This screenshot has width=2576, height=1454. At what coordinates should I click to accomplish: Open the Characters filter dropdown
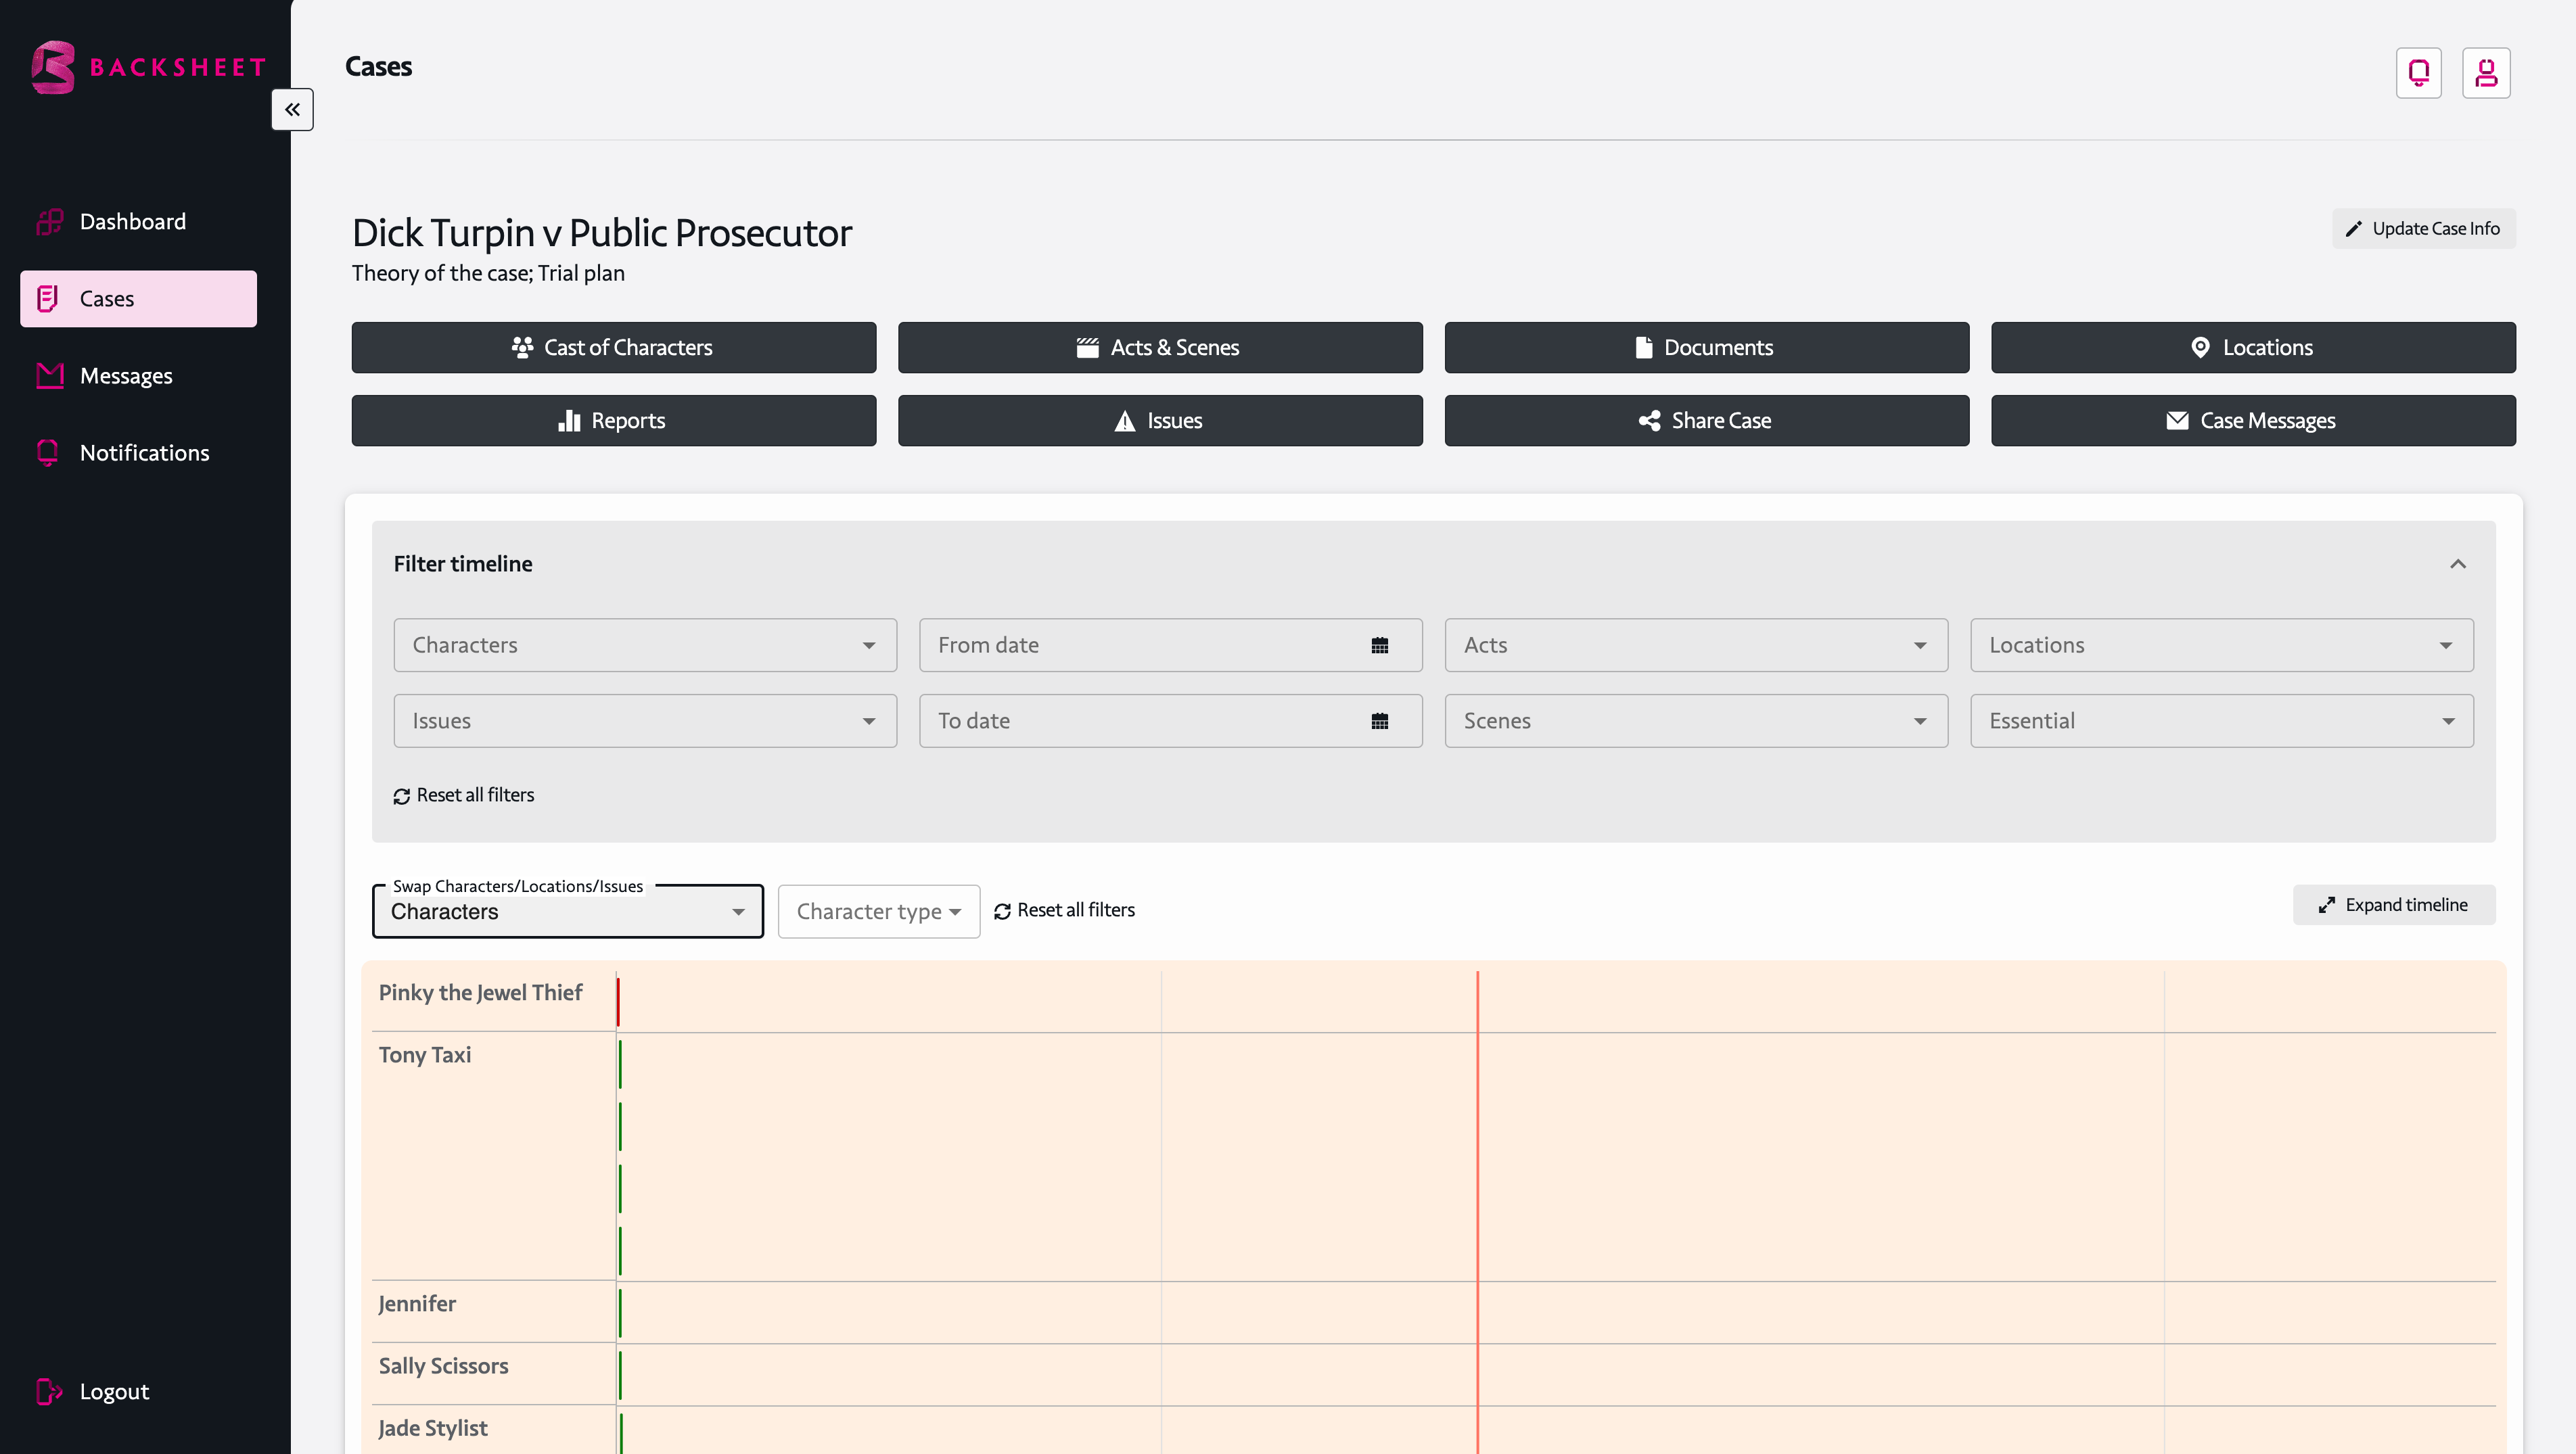coord(645,646)
